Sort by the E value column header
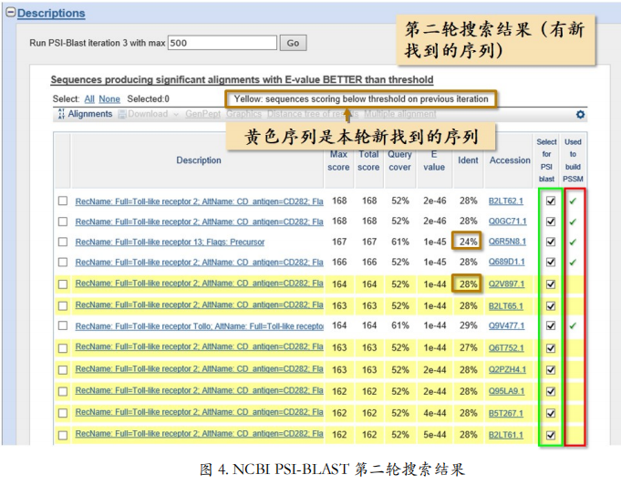This screenshot has width=621, height=485. (434, 160)
